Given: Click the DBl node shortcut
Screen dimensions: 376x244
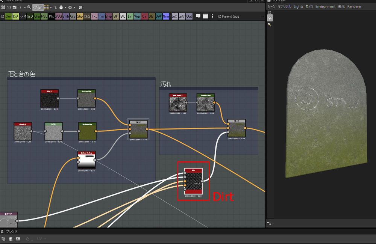Looking at the screenshot, I should [152, 16].
